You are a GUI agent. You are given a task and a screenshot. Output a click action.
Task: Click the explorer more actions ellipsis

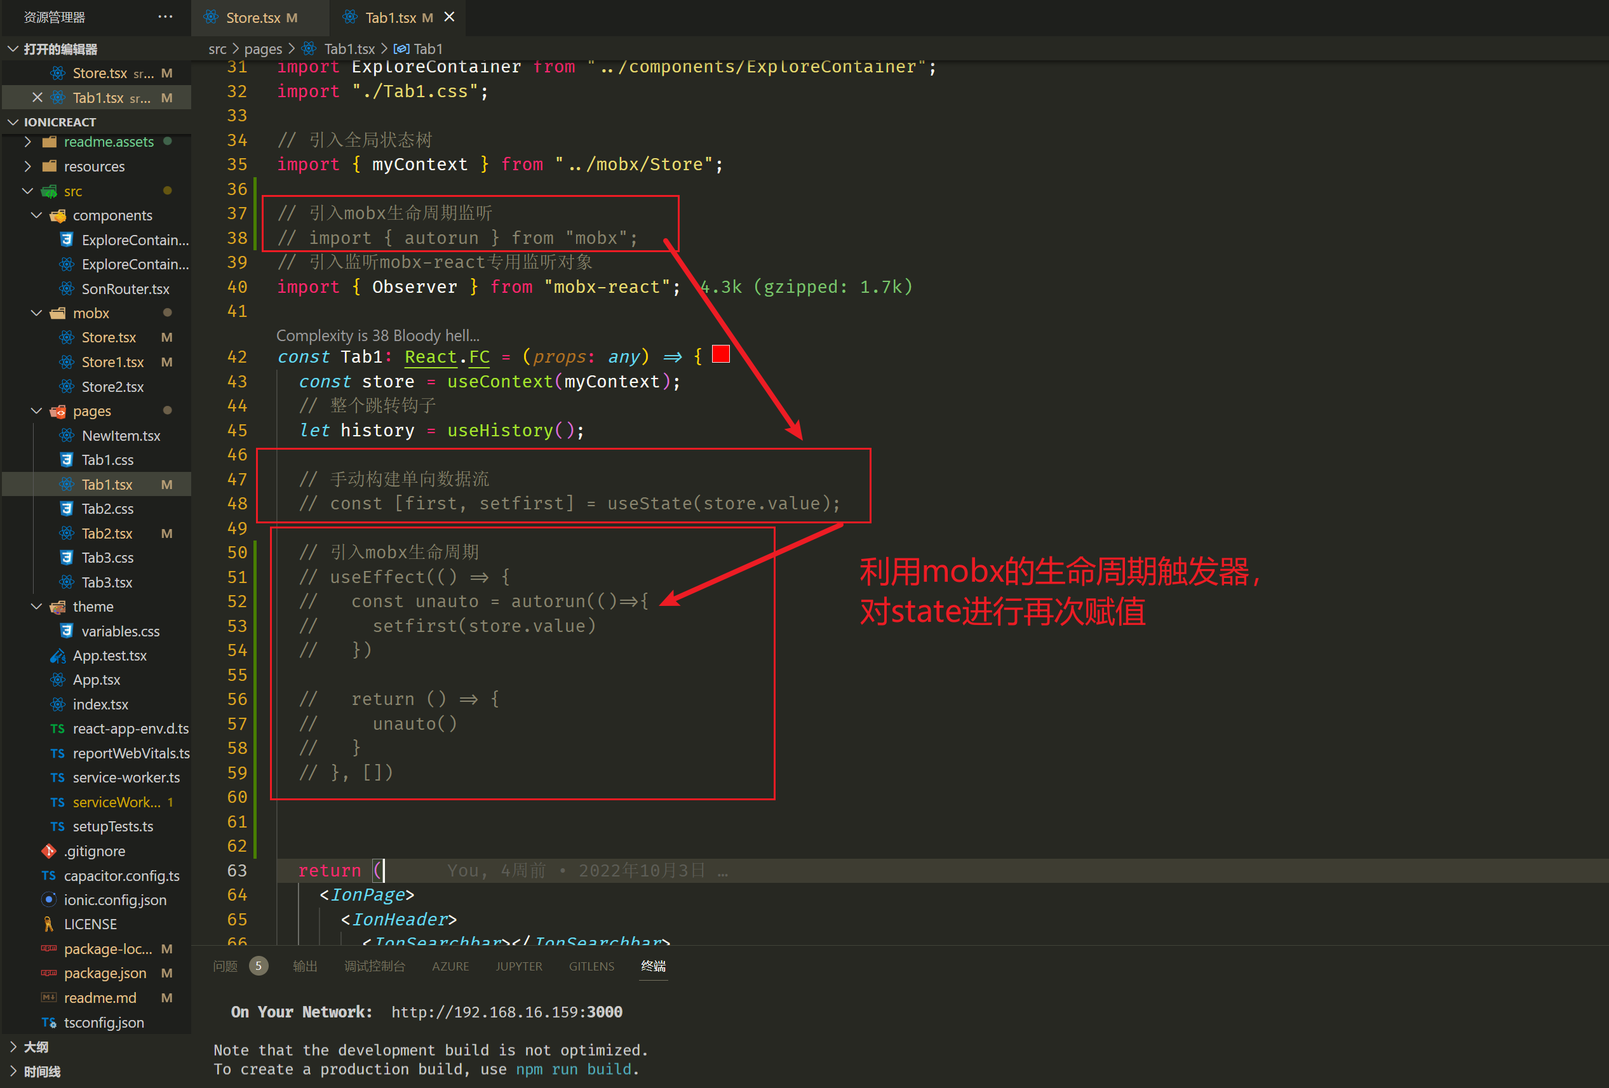point(165,17)
